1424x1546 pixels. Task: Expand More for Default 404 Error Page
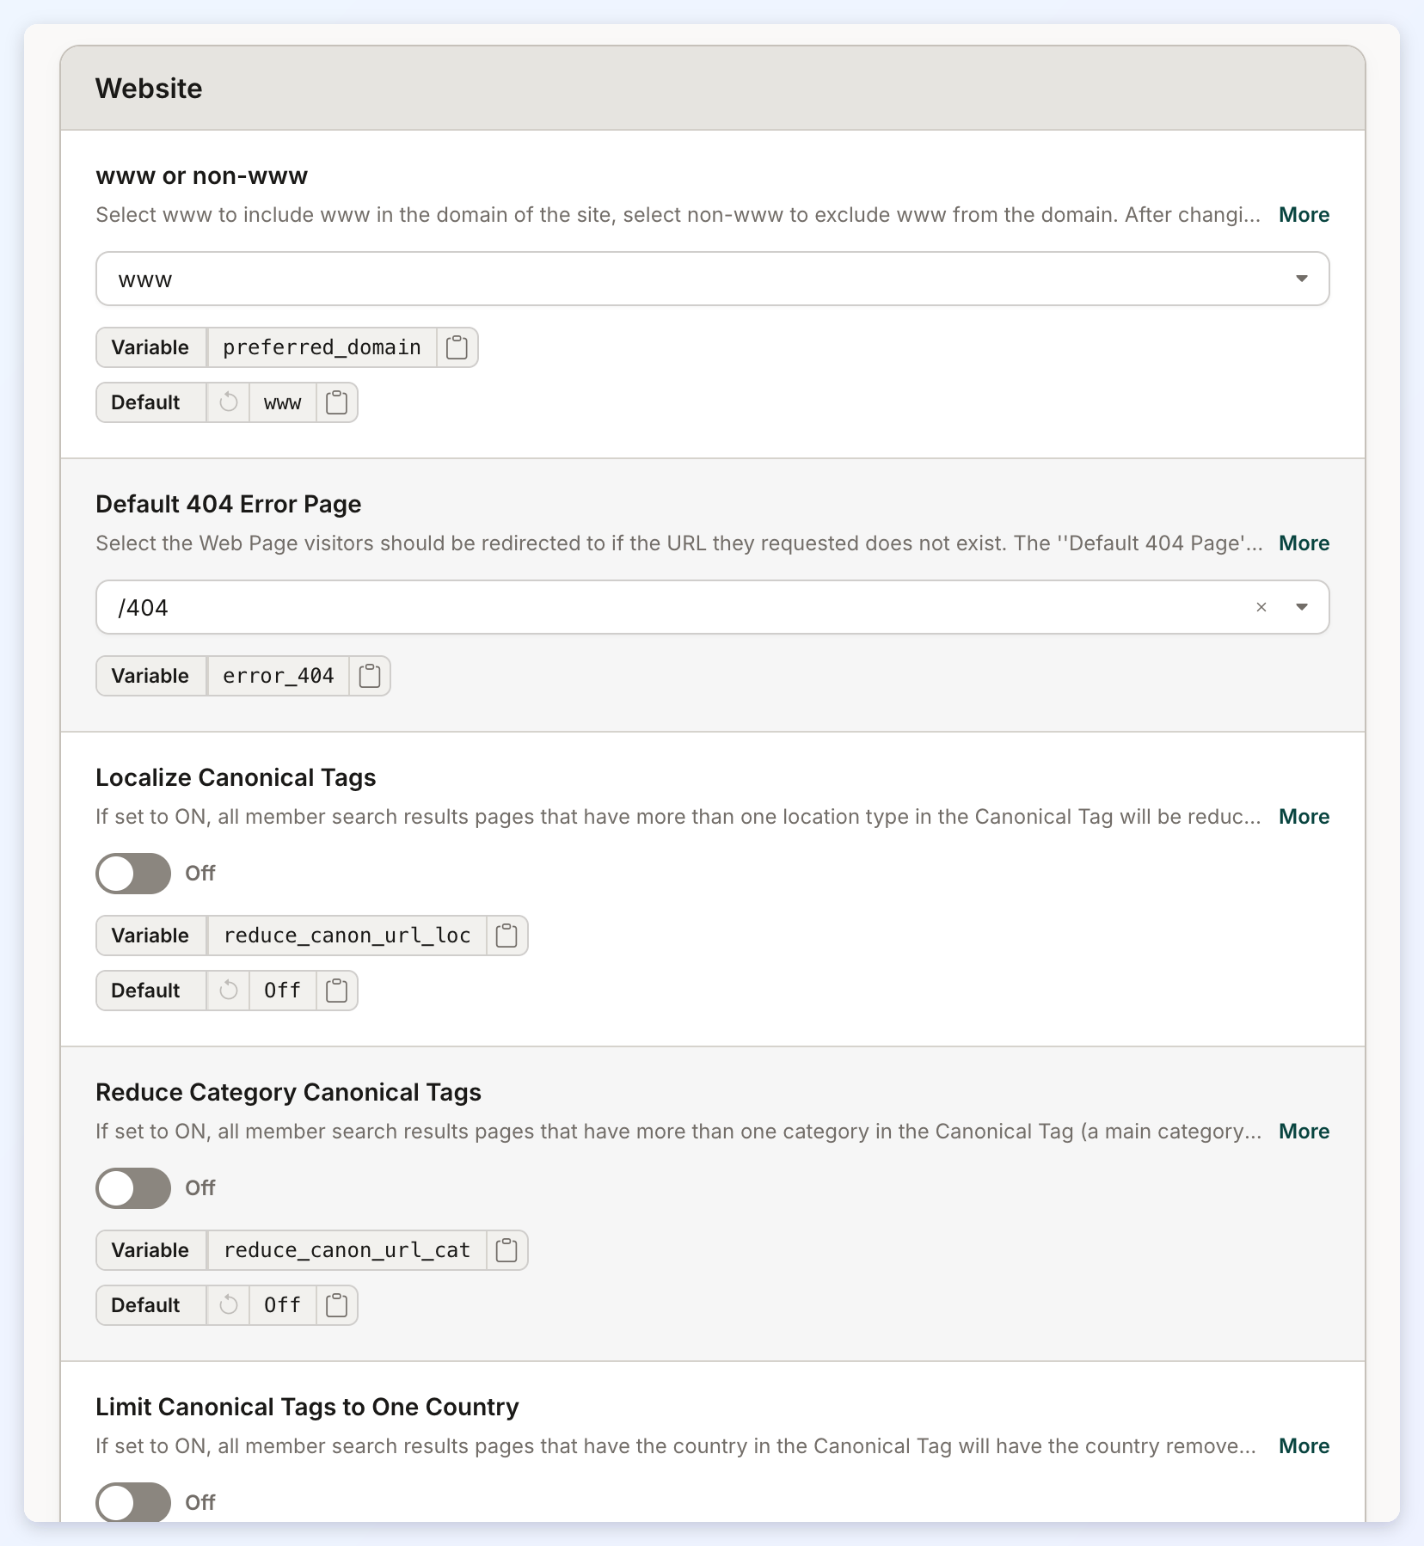[x=1304, y=543]
